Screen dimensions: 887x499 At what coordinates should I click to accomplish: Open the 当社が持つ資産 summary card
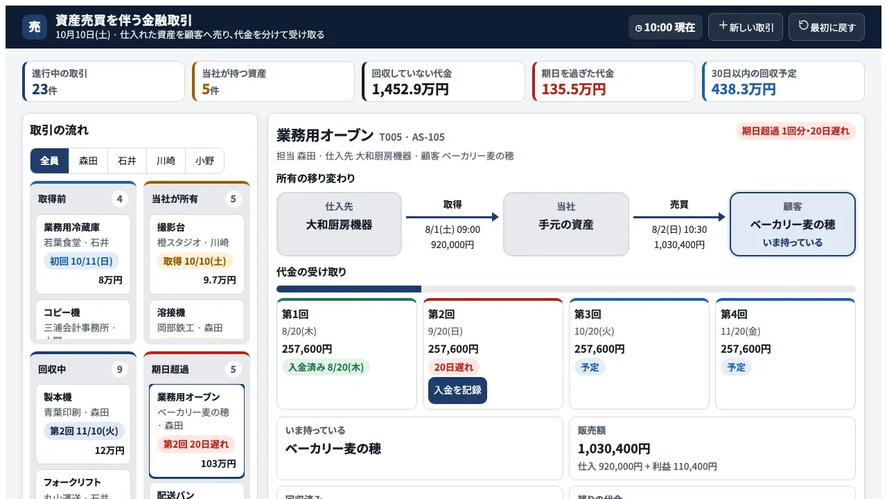(274, 82)
